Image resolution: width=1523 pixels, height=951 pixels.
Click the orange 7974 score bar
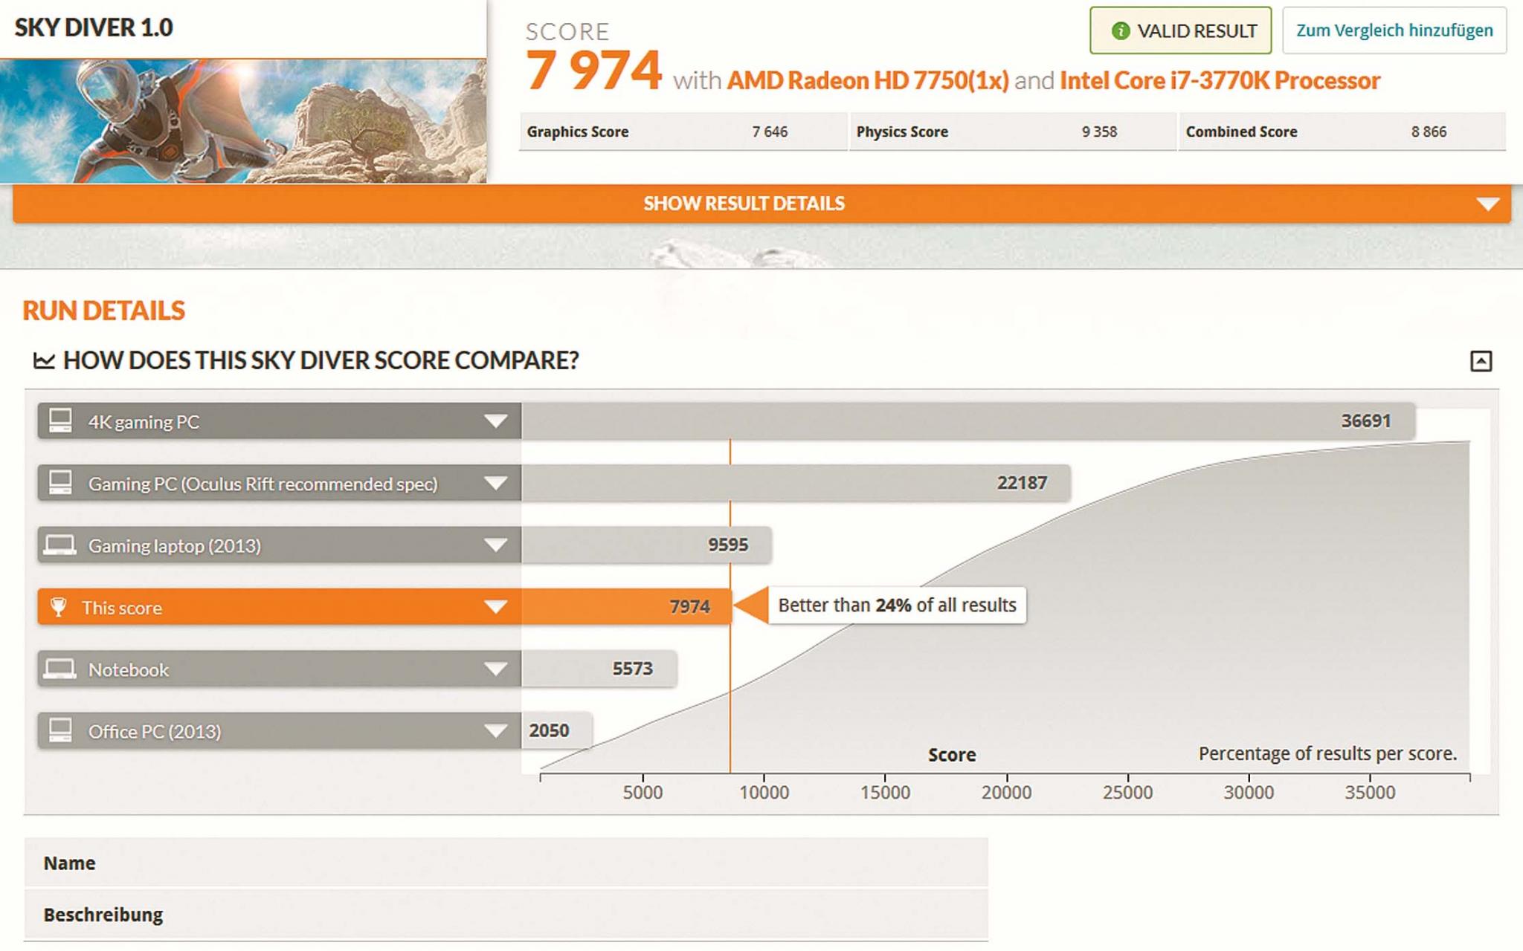coord(625,607)
